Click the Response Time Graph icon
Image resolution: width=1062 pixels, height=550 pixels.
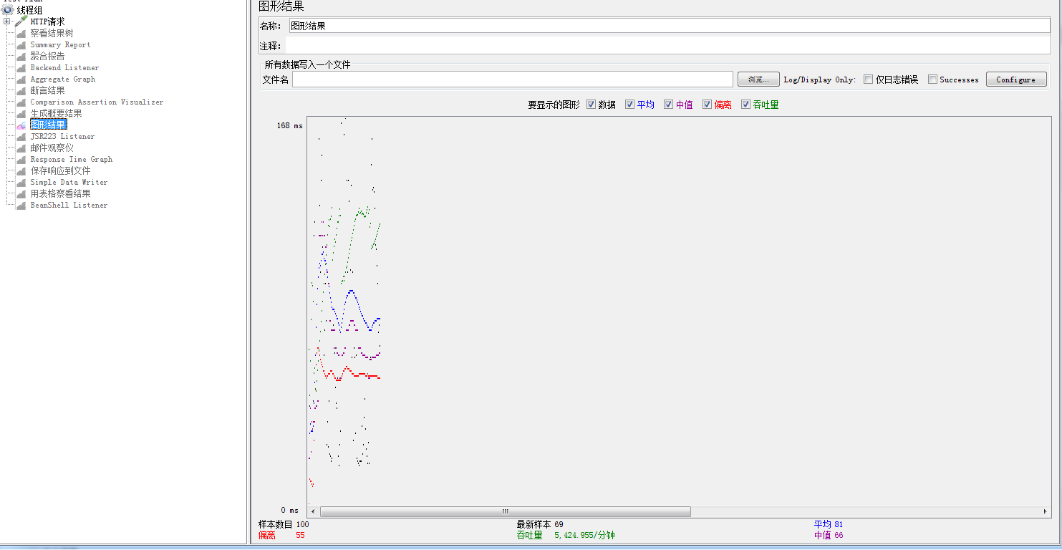click(x=21, y=160)
